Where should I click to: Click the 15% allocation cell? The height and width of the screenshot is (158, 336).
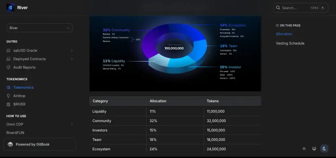point(175,130)
